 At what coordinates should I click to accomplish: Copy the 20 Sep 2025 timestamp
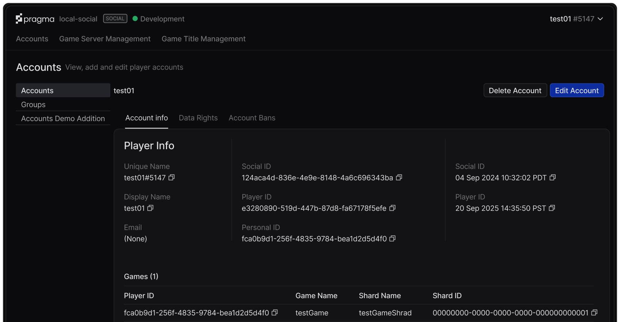(552, 208)
